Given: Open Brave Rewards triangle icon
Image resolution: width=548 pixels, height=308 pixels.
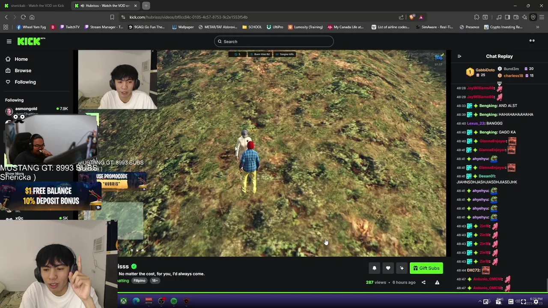Looking at the screenshot, I should (421, 17).
